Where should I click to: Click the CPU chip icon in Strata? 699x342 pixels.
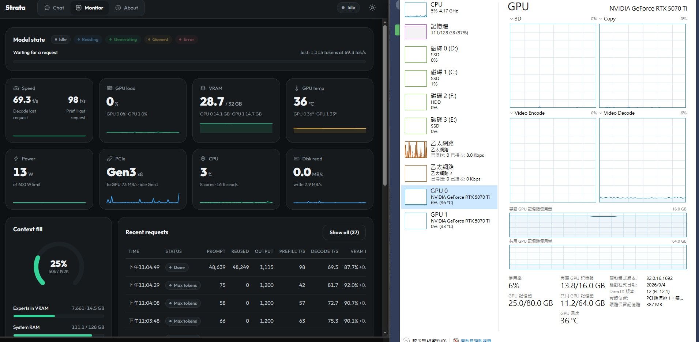[x=203, y=159]
